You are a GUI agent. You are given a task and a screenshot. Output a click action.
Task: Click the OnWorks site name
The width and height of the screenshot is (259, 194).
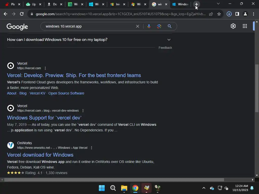[25, 143]
